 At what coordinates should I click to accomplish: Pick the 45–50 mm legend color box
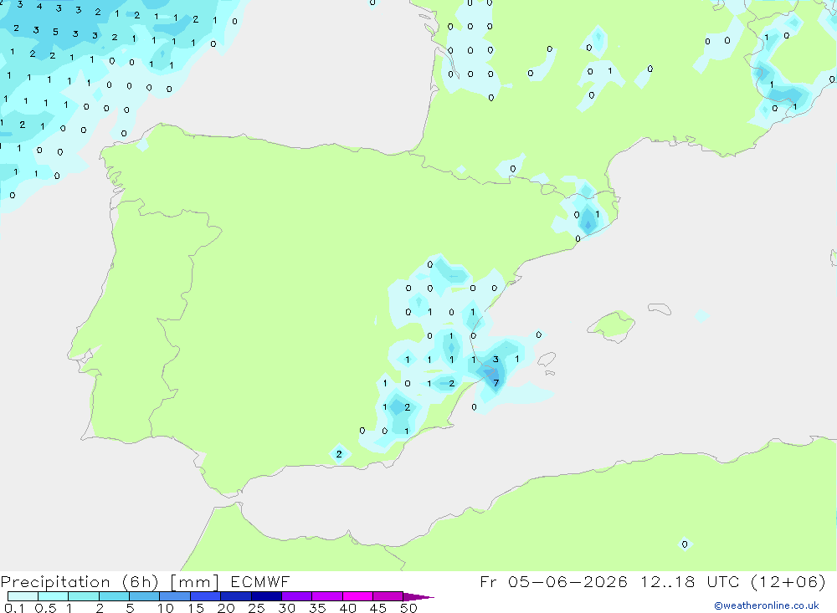[x=388, y=596]
